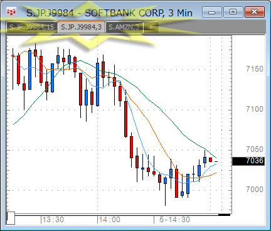Click the title text SOFTBANK CORP, 3 Min
The image size is (271, 231).
click(x=139, y=13)
